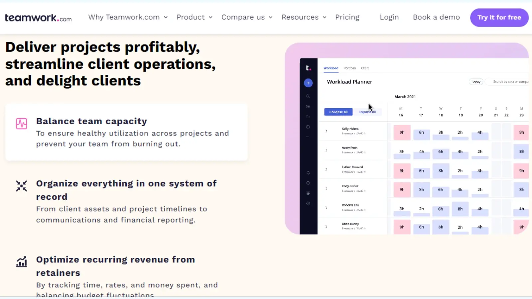The width and height of the screenshot is (532, 299).
Task: Open the Compare us dropdown menu
Action: point(247,17)
